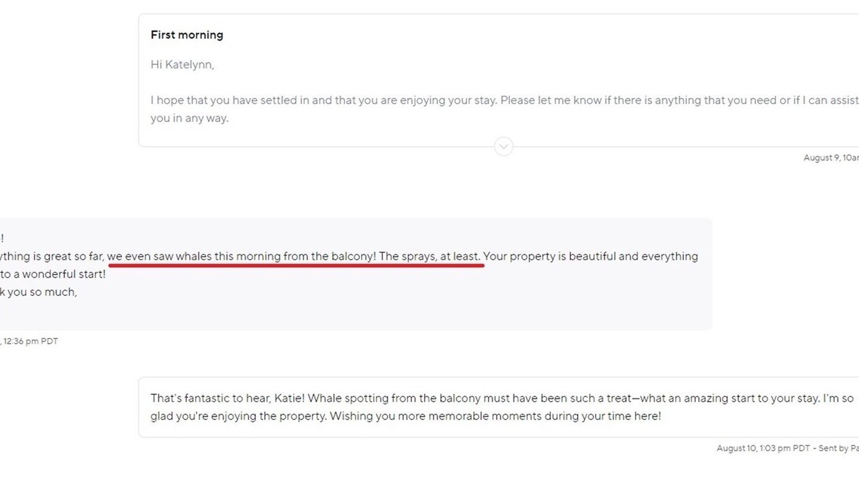
Task: Click the underlined whale sighting sentence
Action: [x=242, y=256]
